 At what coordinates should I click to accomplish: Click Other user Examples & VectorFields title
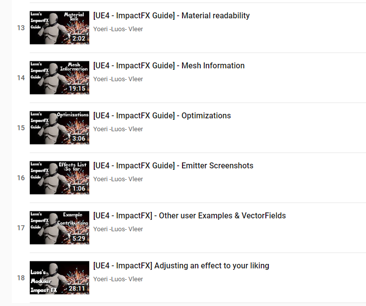(x=189, y=216)
